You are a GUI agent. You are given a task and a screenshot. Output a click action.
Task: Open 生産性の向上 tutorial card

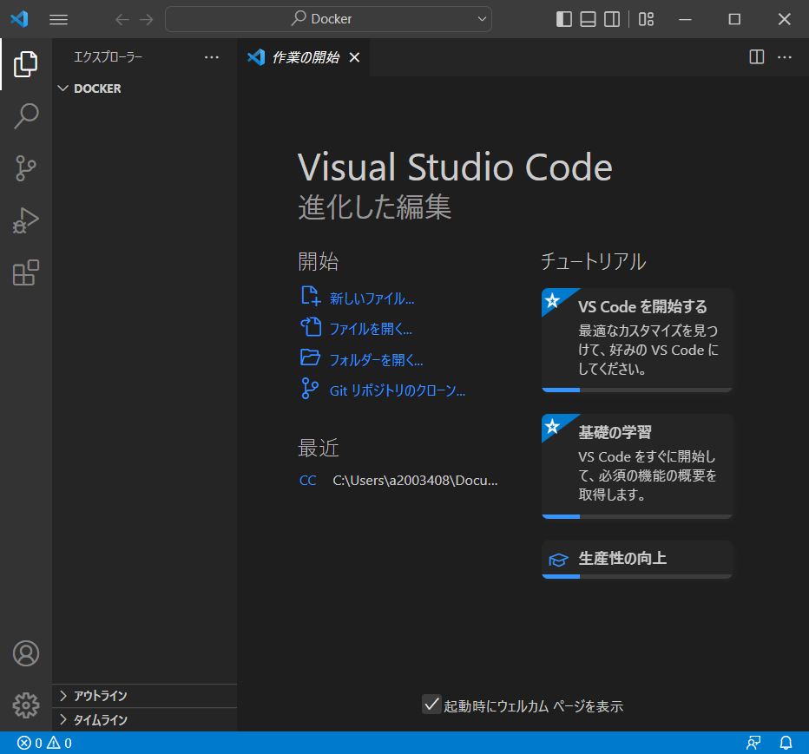tap(637, 559)
